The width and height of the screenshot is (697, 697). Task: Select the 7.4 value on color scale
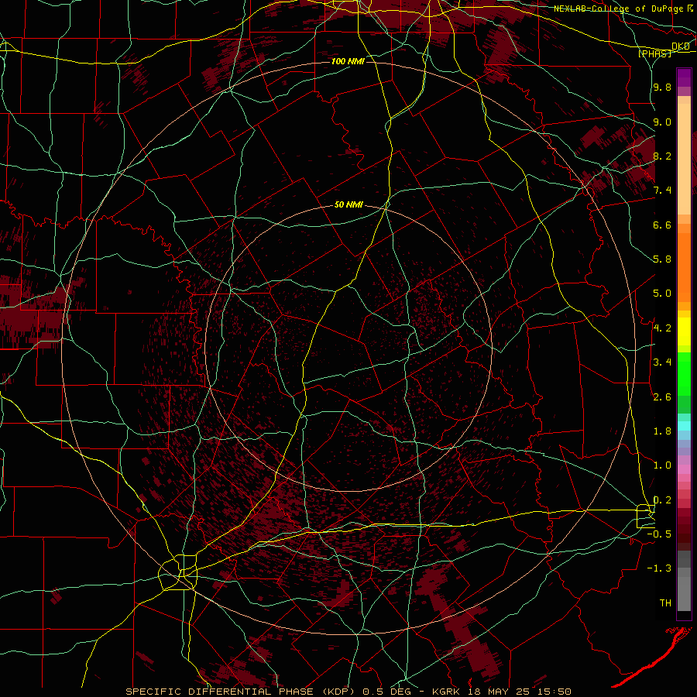[x=662, y=191]
